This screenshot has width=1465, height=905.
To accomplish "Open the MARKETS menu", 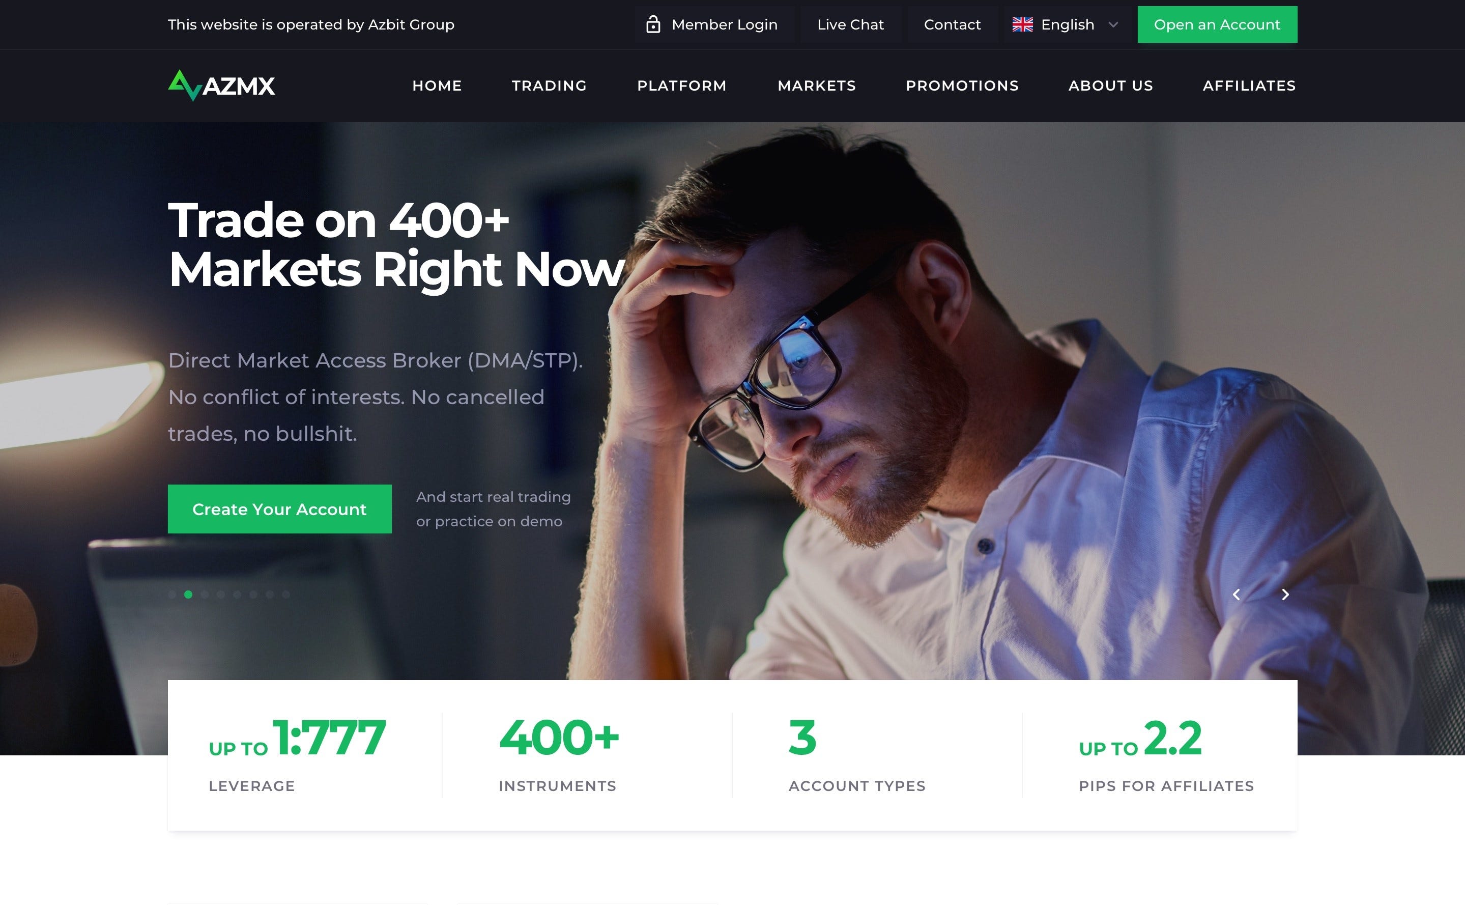I will [x=817, y=86].
